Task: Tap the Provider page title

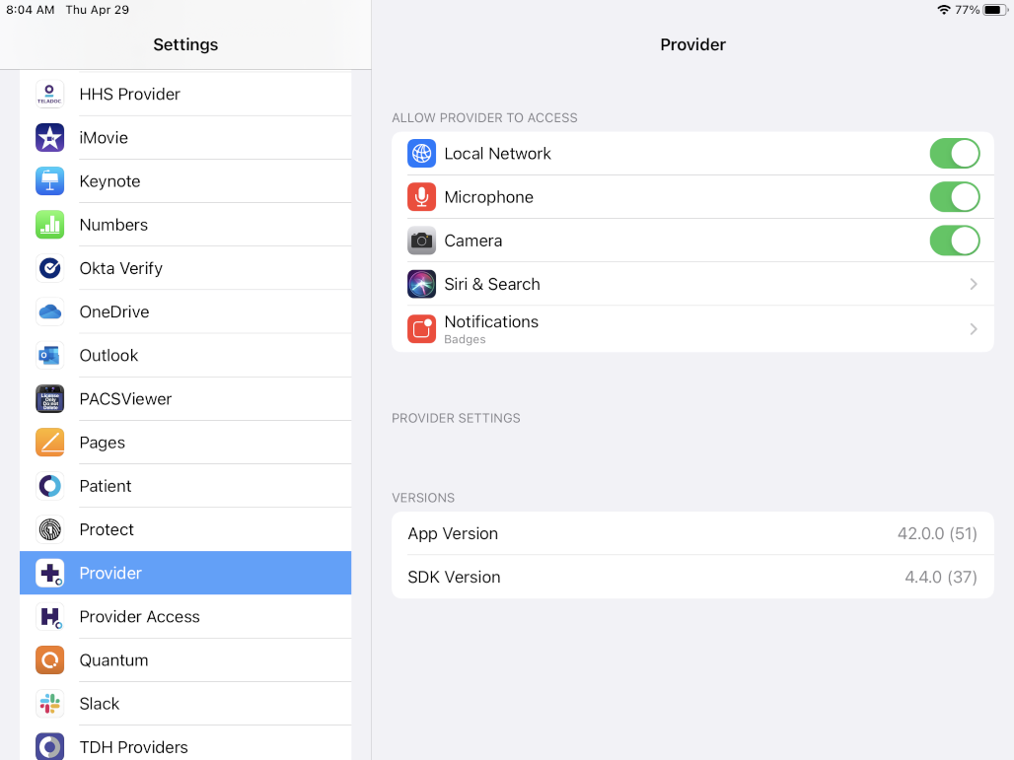Action: pyautogui.click(x=692, y=44)
